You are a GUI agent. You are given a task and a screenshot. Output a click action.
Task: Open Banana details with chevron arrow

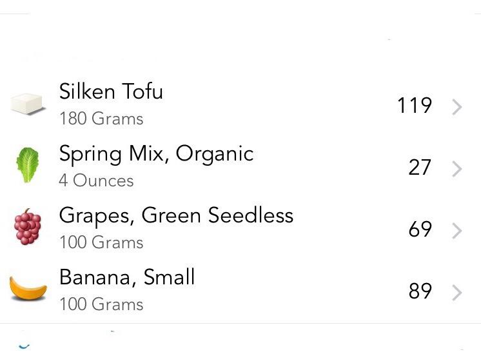click(x=457, y=293)
